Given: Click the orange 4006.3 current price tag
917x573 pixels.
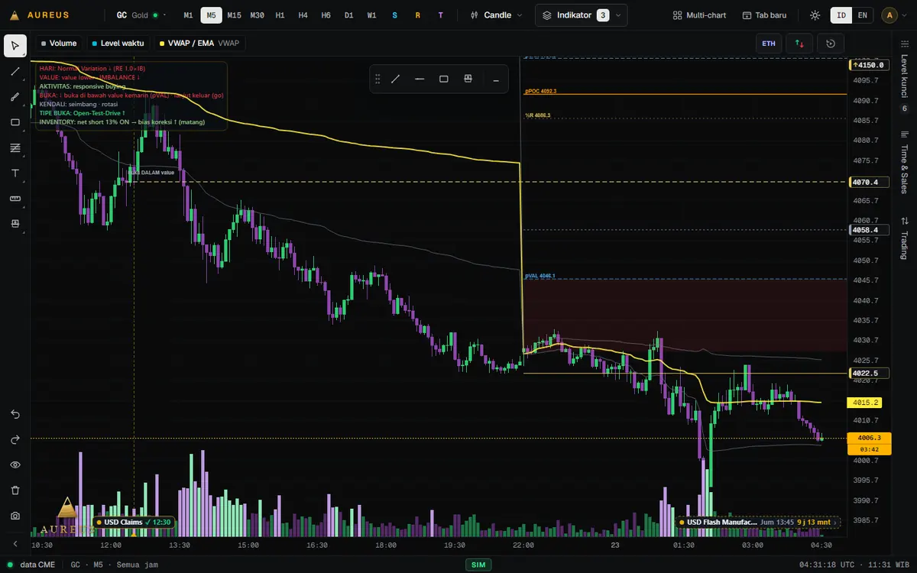Looking at the screenshot, I should pos(870,438).
